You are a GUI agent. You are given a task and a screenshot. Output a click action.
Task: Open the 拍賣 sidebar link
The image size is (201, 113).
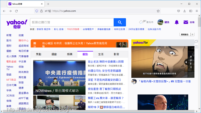[21, 35]
